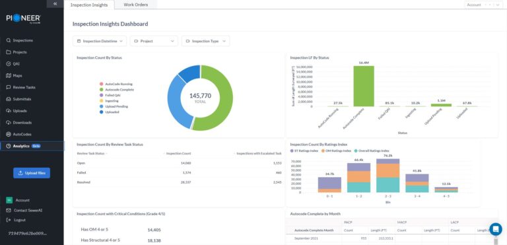Click the AutoCodes sidebar icon
This screenshot has height=245, width=507.
(9, 134)
